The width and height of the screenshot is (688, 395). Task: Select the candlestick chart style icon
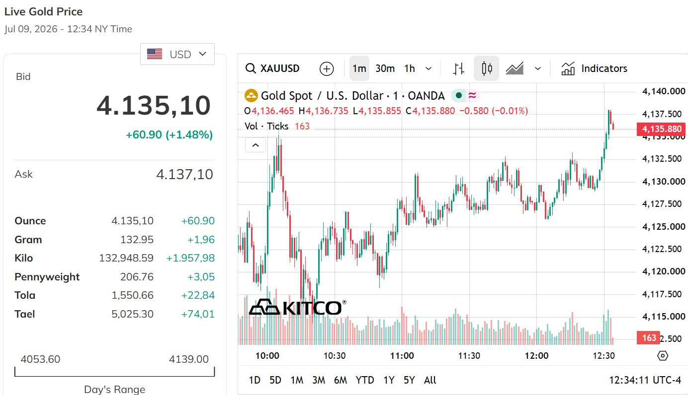pos(486,68)
